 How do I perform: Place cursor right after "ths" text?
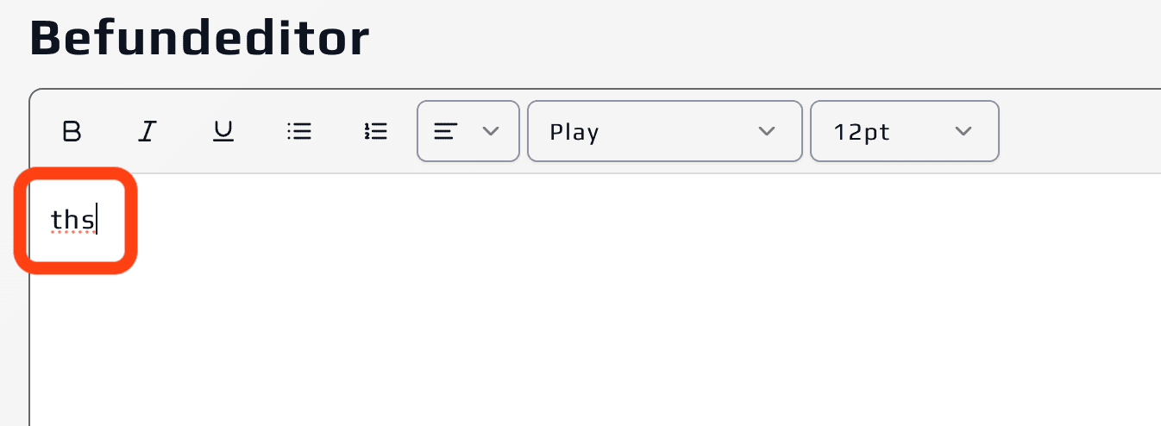[97, 221]
